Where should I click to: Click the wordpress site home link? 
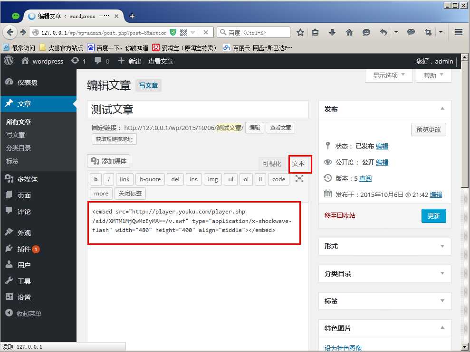(42, 61)
